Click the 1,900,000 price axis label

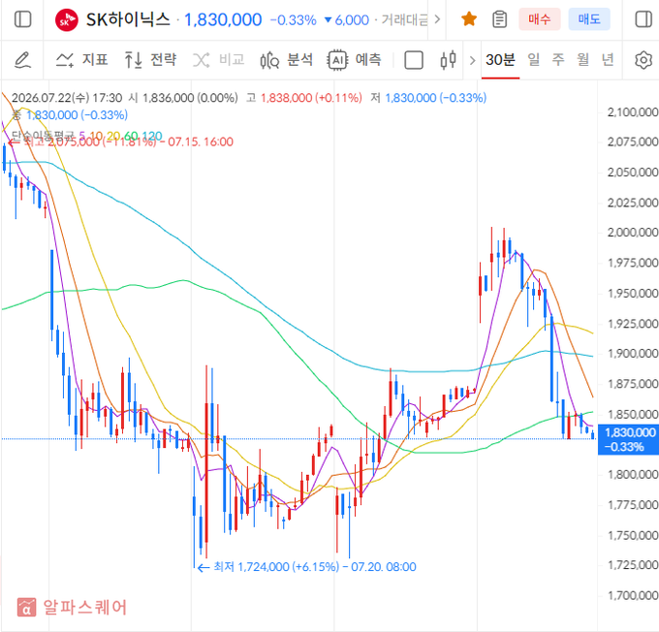[x=633, y=354]
